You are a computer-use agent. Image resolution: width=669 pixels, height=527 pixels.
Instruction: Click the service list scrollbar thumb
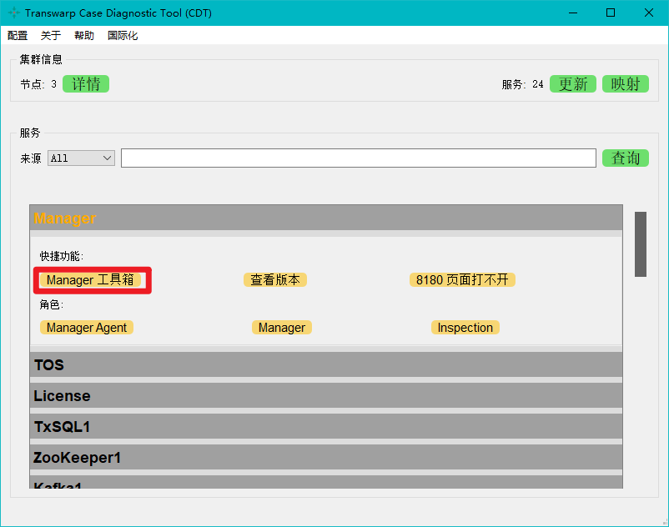pos(641,244)
